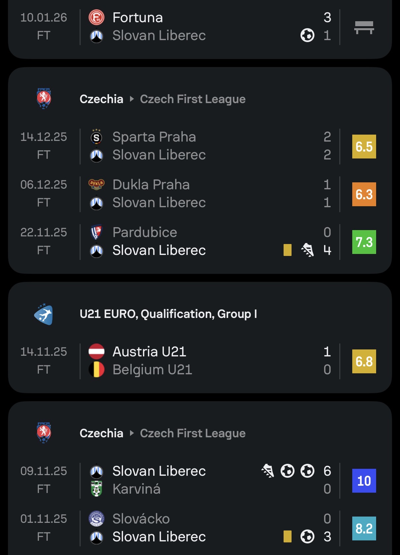Screen dimensions: 400x555
Task: Tap the Karviná club crest
Action: [97, 489]
